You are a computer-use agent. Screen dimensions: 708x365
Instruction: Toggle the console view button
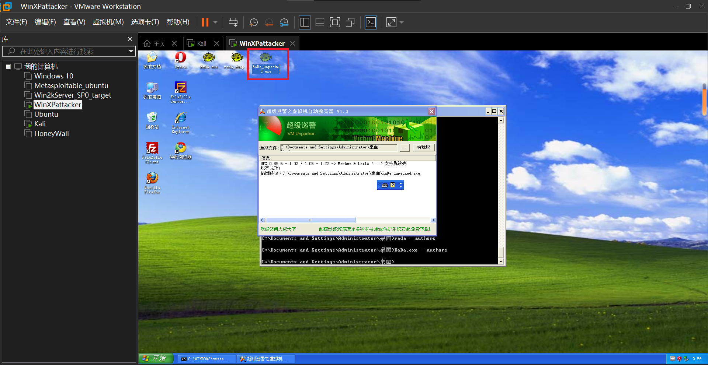371,22
